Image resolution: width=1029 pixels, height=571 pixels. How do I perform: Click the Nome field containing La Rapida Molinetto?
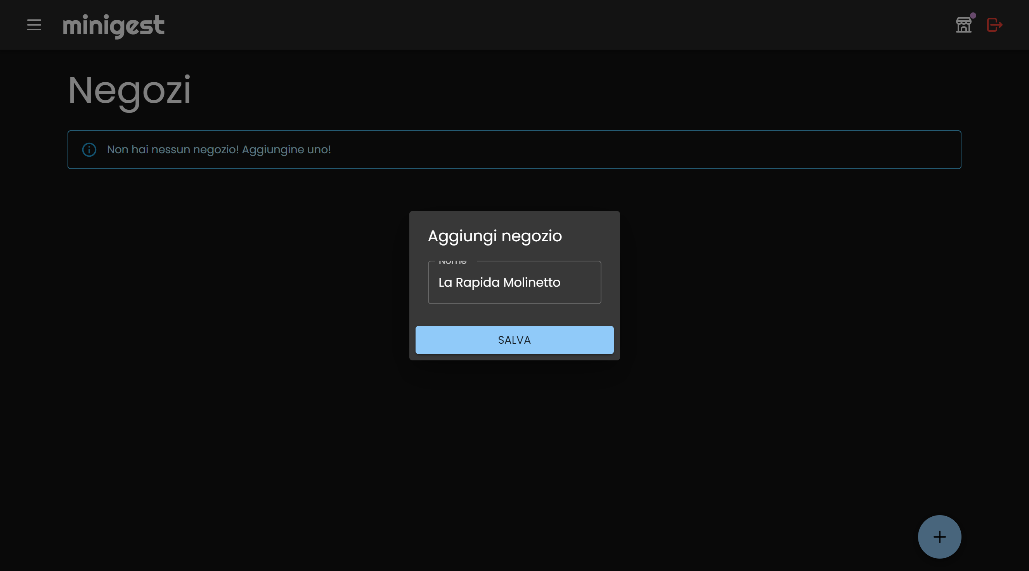(x=514, y=282)
